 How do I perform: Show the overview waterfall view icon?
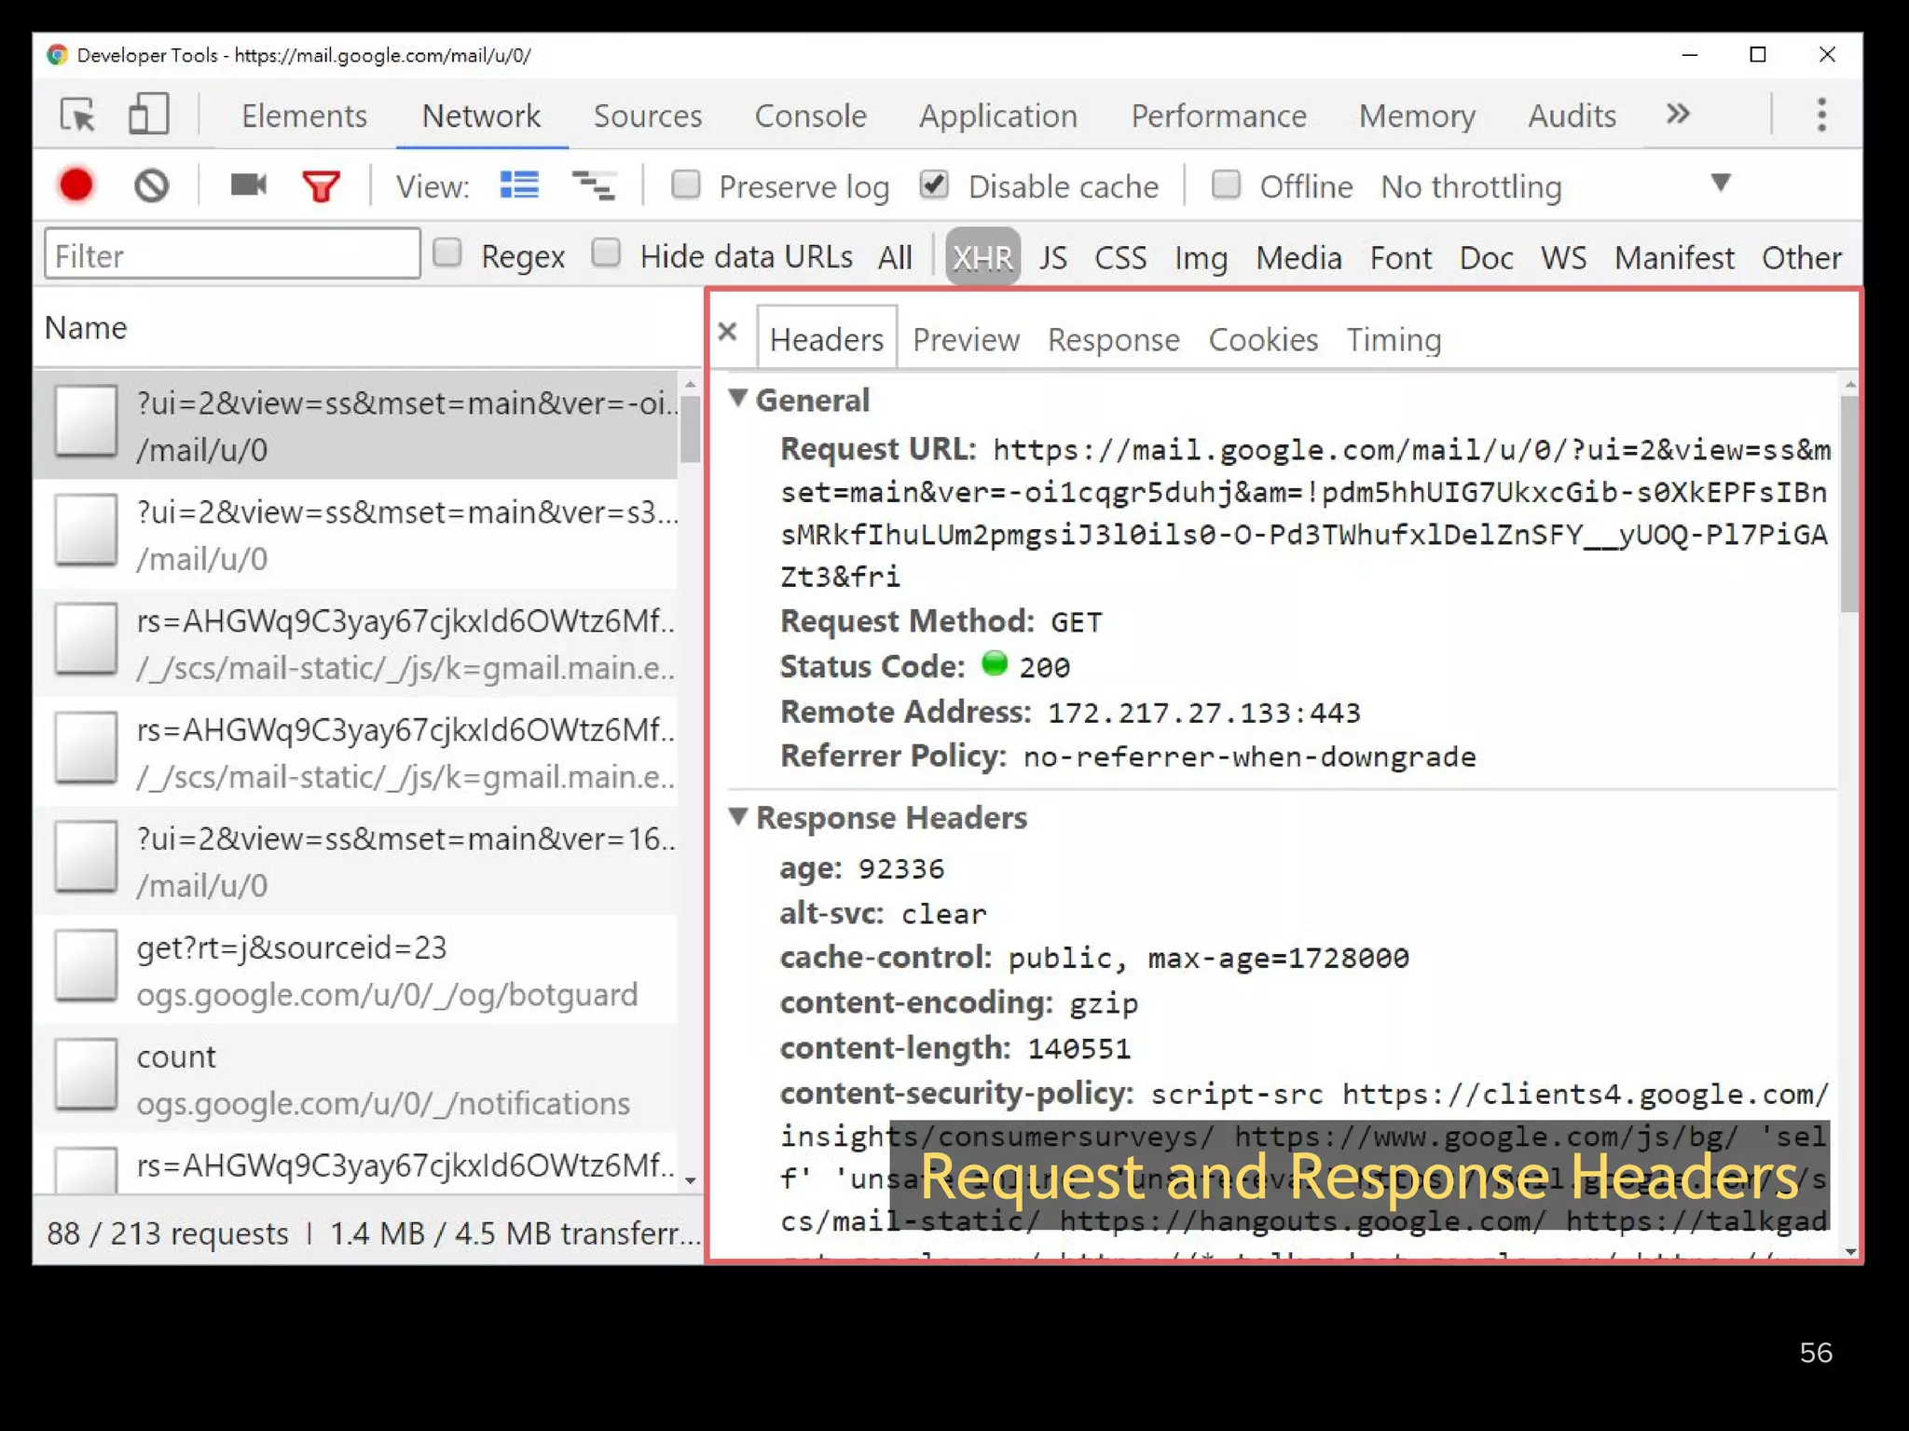click(593, 186)
